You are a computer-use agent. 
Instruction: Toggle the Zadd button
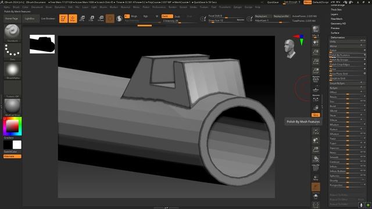click(167, 16)
